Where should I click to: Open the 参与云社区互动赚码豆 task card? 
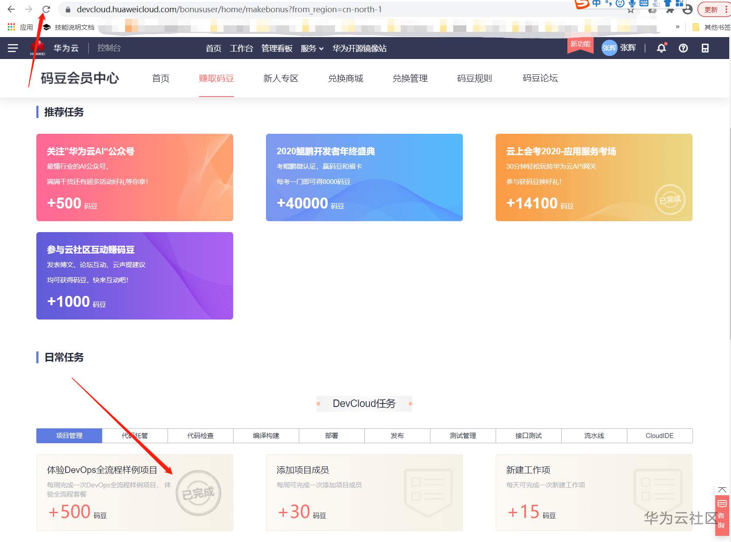135,276
